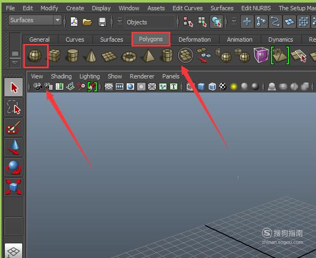Image resolution: width=316 pixels, height=258 pixels.
Task: Create a polygon pipe from shelf
Action: pyautogui.click(x=167, y=55)
